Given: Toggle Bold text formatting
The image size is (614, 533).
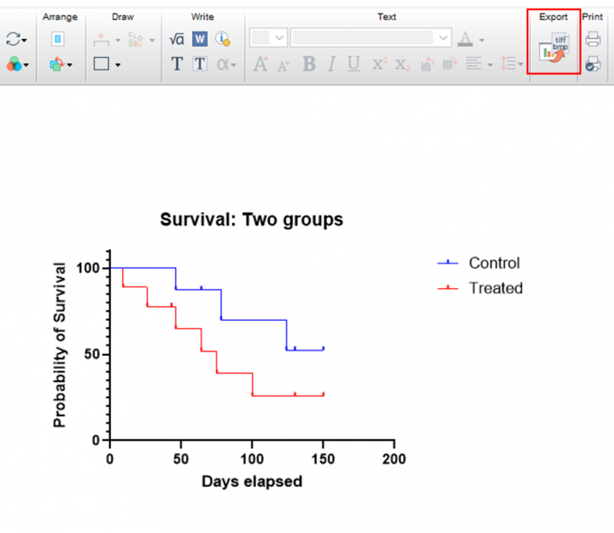Looking at the screenshot, I should point(310,64).
